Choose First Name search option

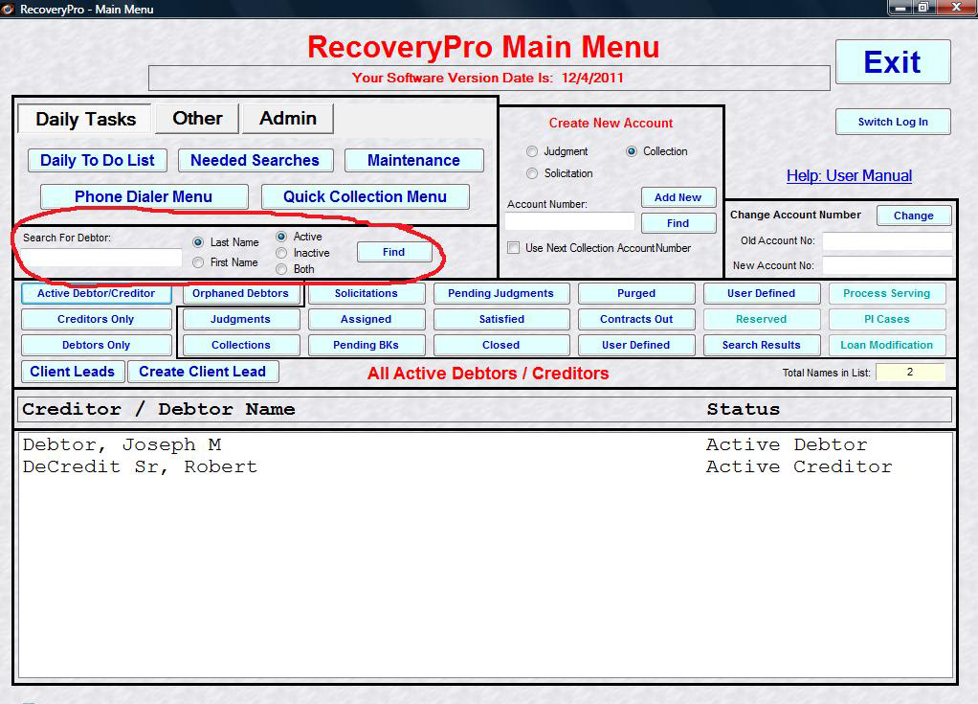(198, 262)
